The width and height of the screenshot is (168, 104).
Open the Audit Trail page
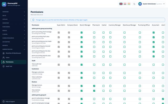[x=14, y=66]
